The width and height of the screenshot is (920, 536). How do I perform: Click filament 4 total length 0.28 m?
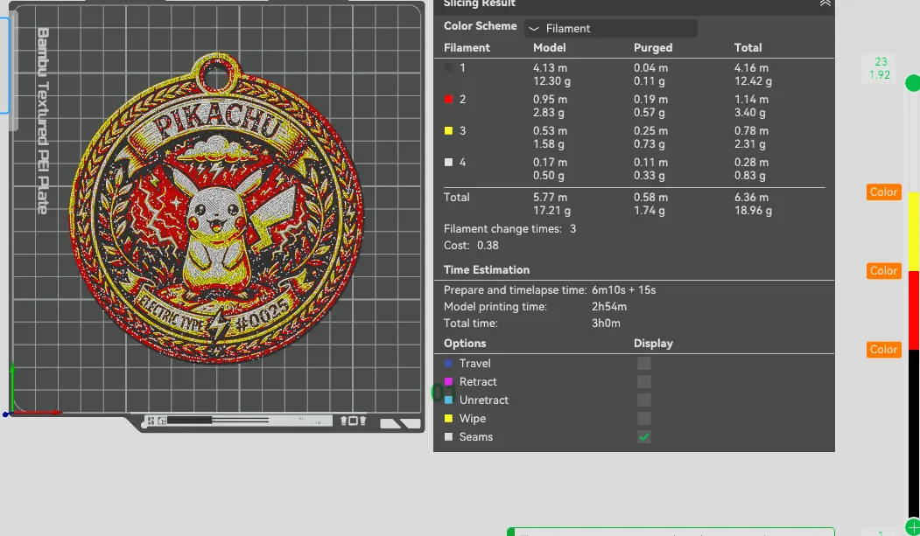coord(751,163)
